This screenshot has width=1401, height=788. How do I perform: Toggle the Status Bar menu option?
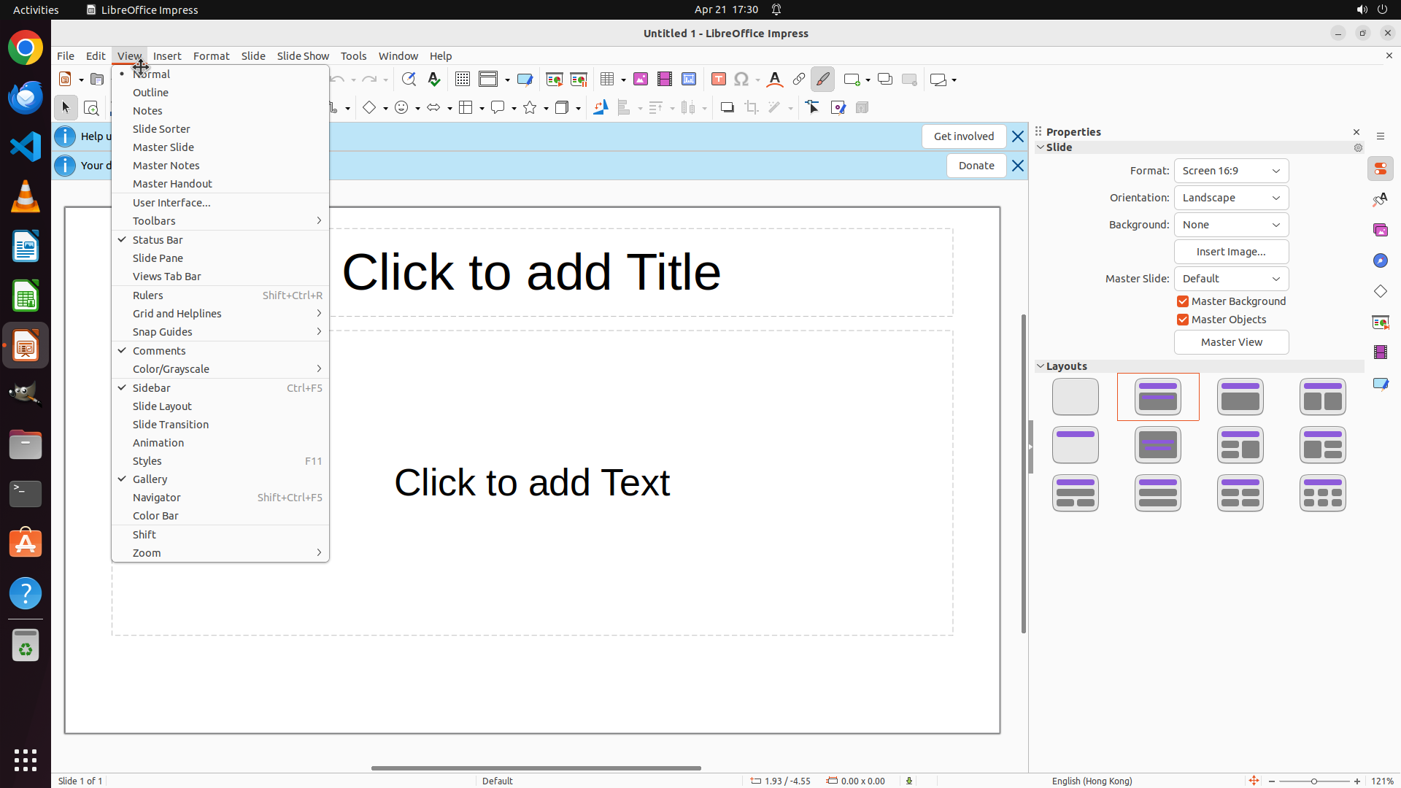click(x=158, y=240)
